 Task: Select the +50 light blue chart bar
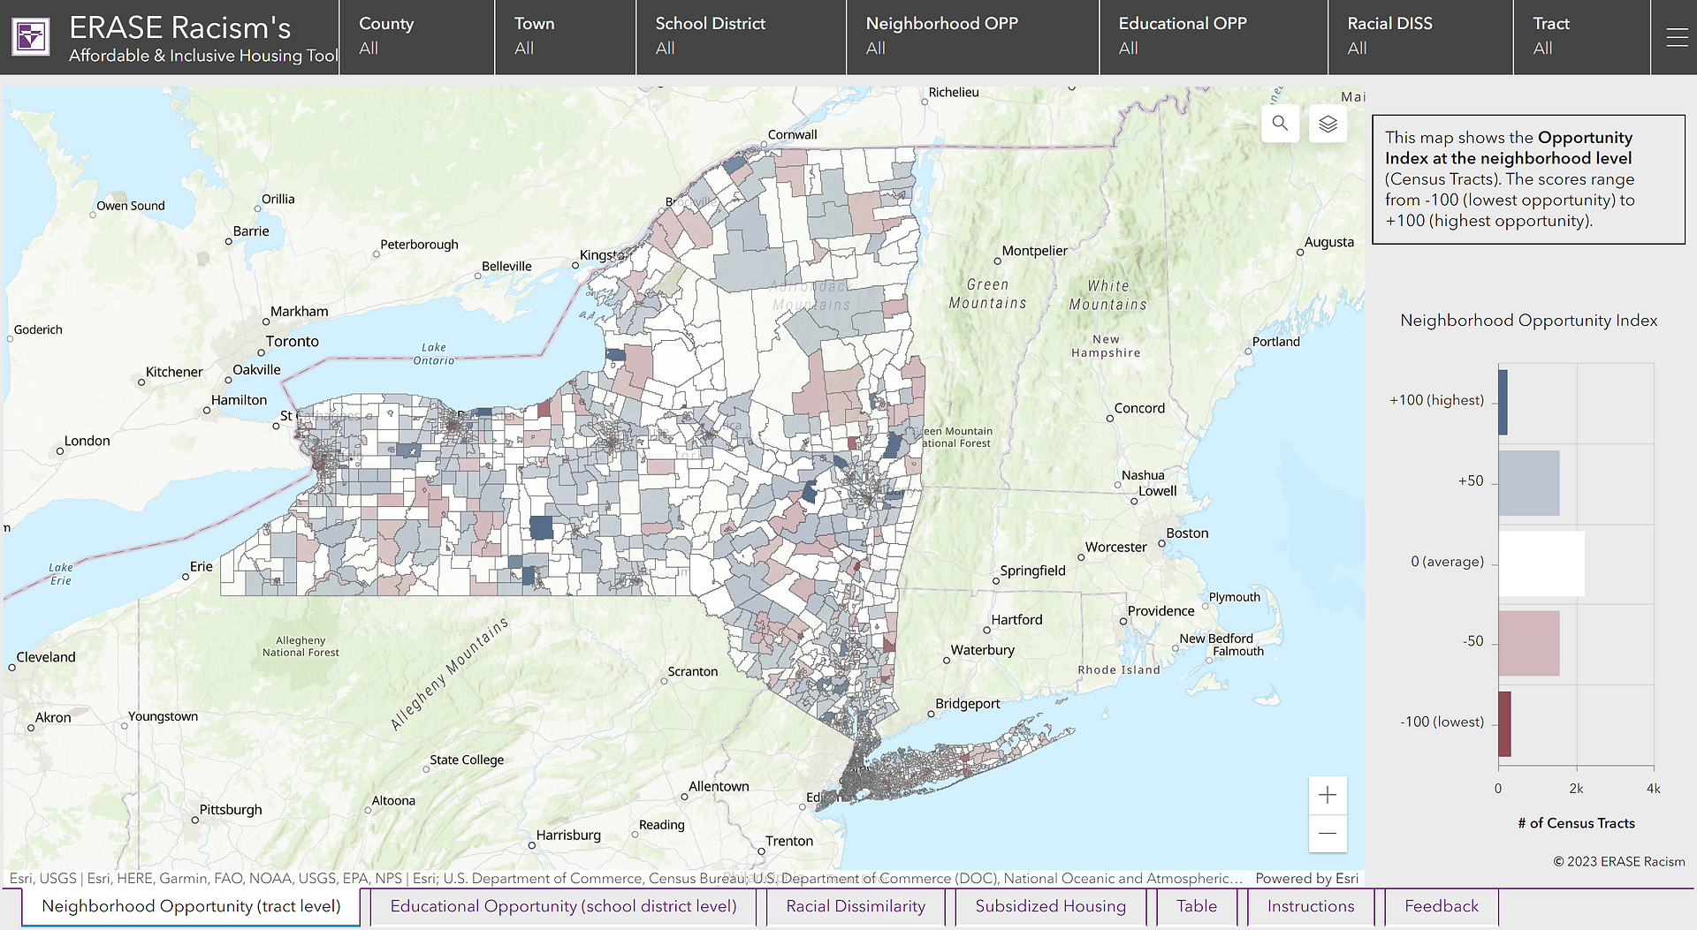click(x=1528, y=483)
